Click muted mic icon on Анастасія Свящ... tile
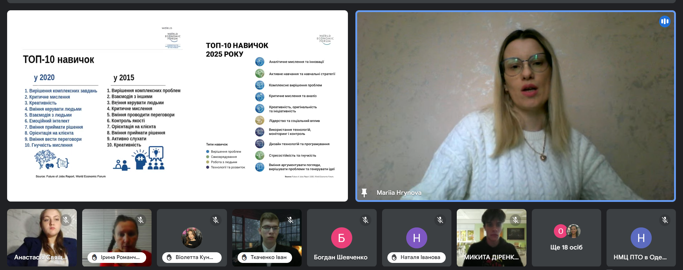This screenshot has width=683, height=270. pyautogui.click(x=66, y=220)
